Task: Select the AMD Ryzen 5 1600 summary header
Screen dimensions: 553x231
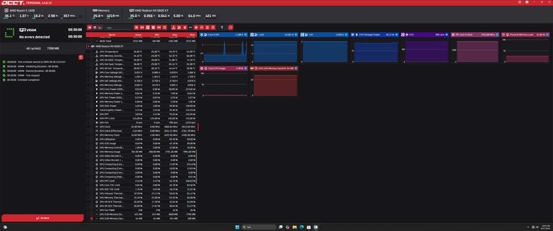Action: click(19, 10)
